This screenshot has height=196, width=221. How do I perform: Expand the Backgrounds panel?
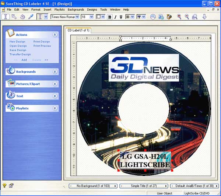[55, 71]
